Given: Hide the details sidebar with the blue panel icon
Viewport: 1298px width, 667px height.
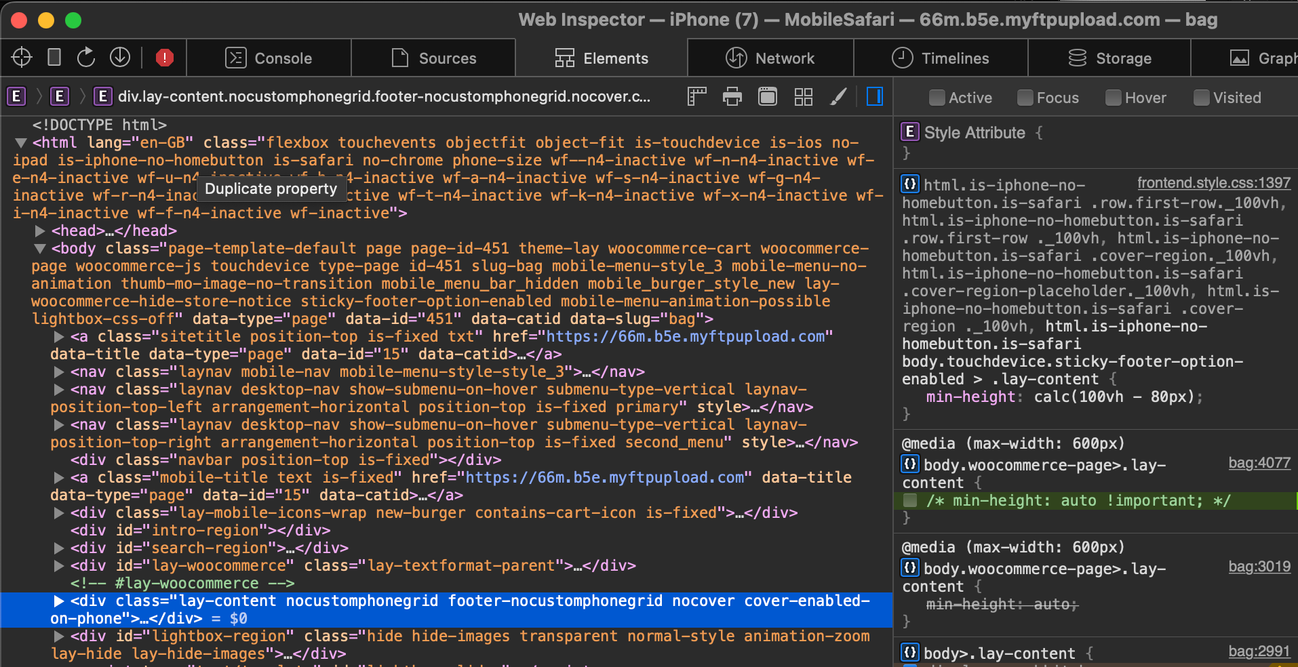Looking at the screenshot, I should pyautogui.click(x=875, y=96).
